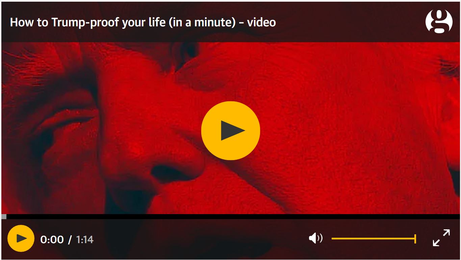Click the word "video" in the title
Screen dimensions: 461x260
point(261,22)
